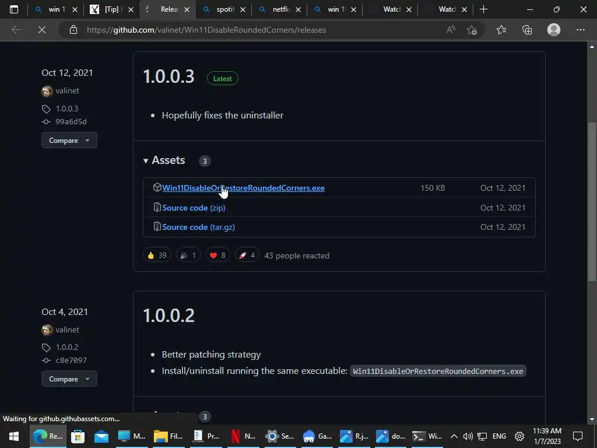Open browser profile avatar
Screen dimensions: 597x448
554,30
